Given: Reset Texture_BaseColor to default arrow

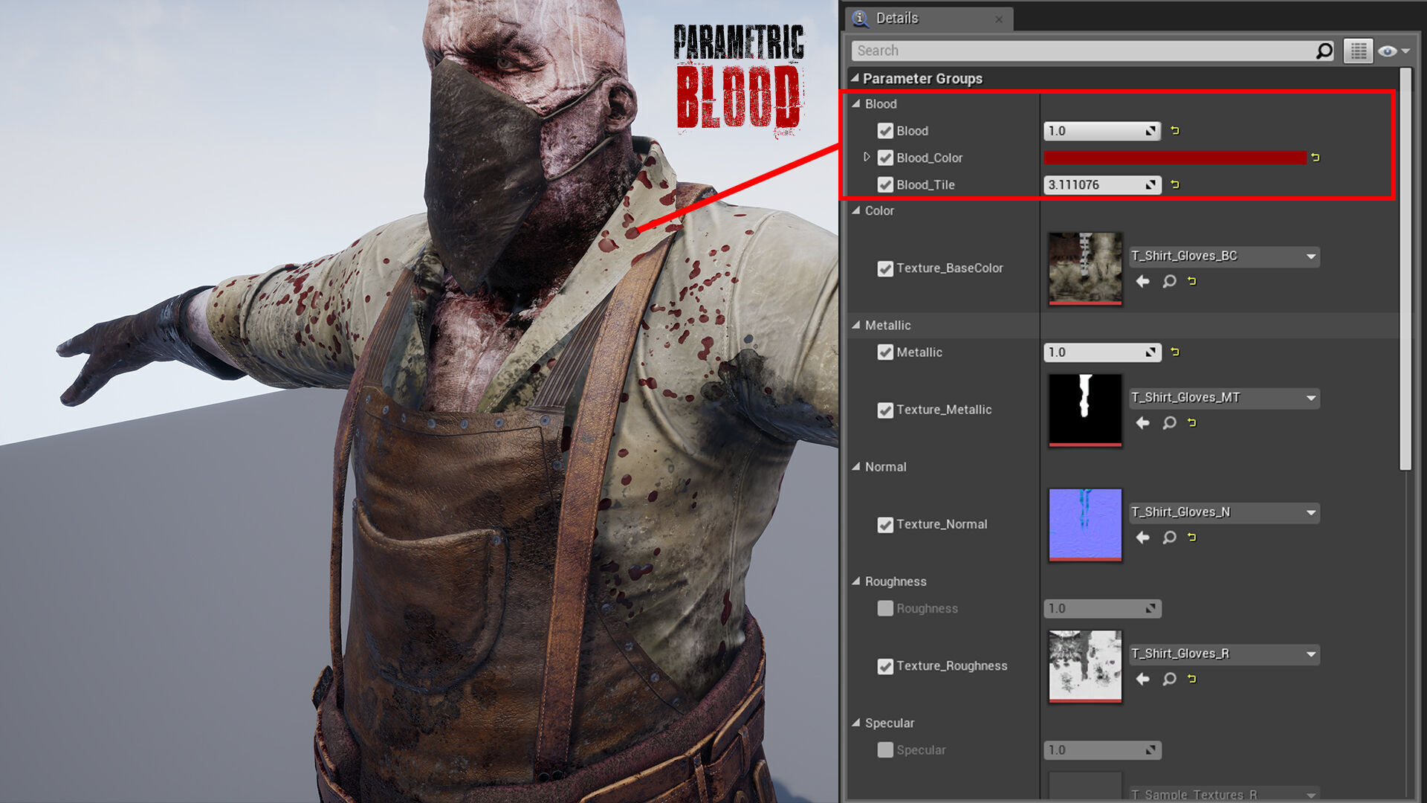Looking at the screenshot, I should tap(1192, 280).
